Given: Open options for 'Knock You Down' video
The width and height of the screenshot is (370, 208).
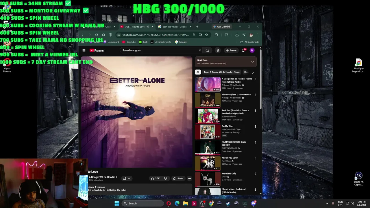Looking at the screenshot, I should [x=255, y=158].
